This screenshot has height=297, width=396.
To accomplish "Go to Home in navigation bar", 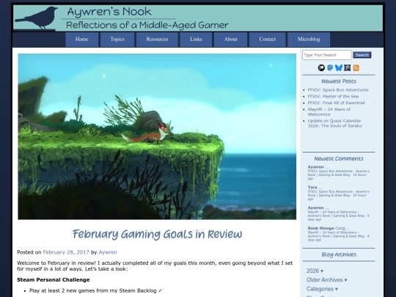I will [82, 40].
